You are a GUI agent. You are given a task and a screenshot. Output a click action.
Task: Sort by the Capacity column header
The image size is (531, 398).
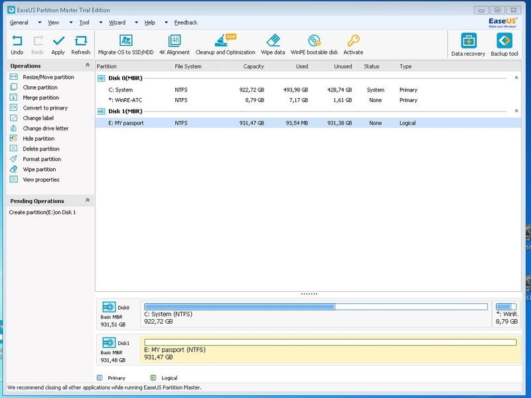click(x=244, y=66)
